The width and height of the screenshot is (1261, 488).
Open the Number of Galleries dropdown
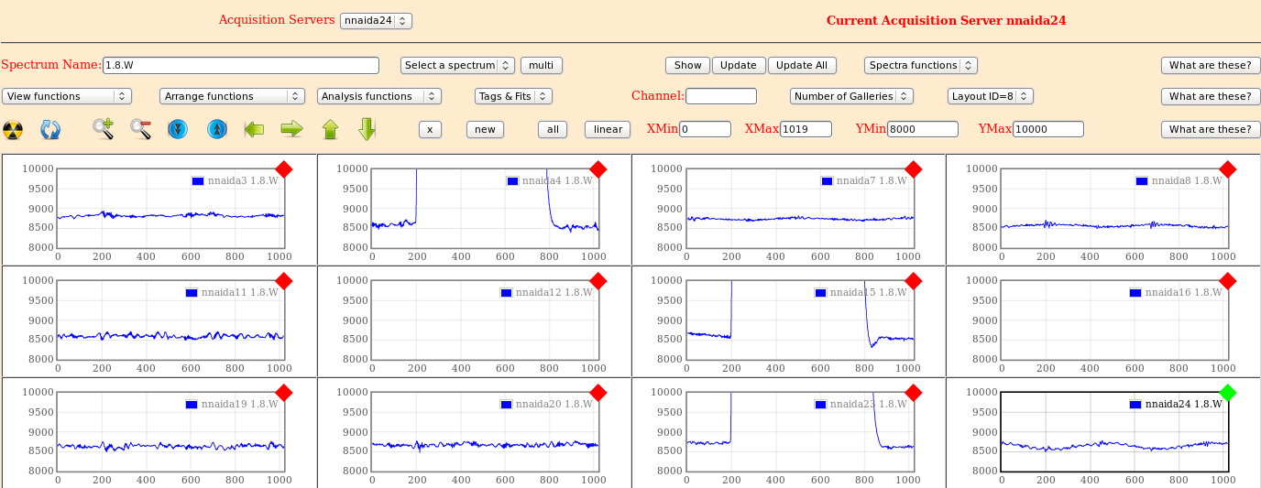pos(851,96)
